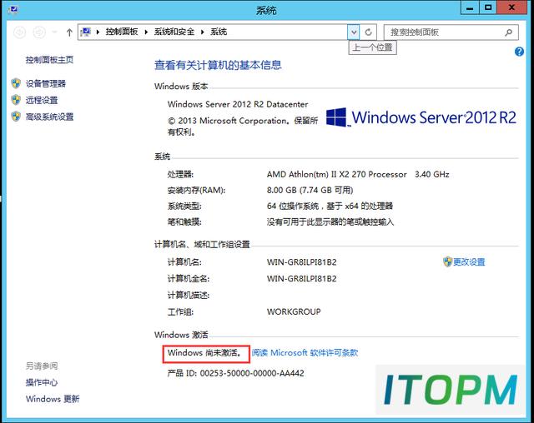This screenshot has width=534, height=423.
Task: Click the Windows Server 2012 R2 logo
Action: click(421, 117)
